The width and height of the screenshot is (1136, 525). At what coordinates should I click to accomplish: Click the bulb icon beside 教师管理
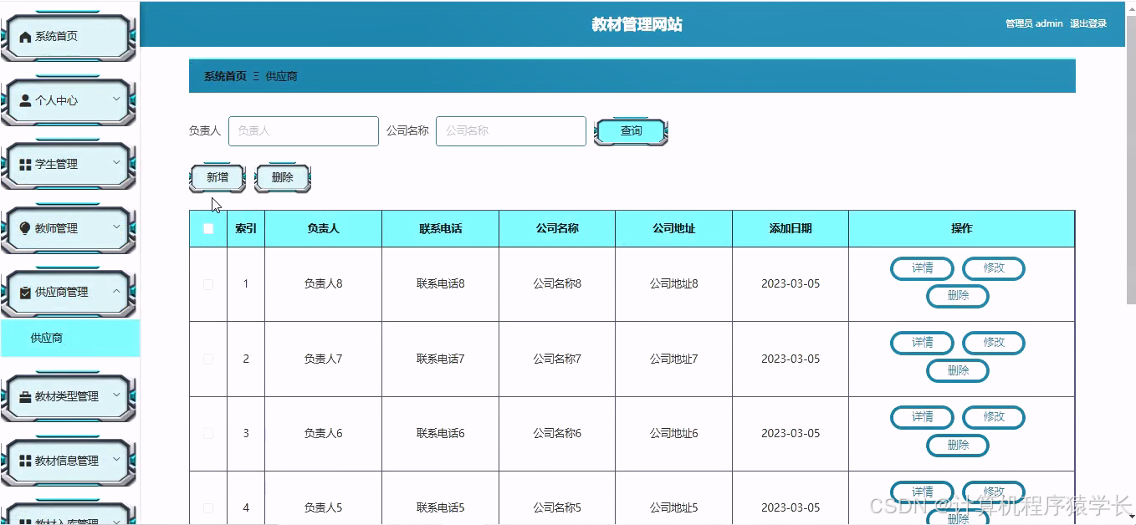pyautogui.click(x=25, y=228)
